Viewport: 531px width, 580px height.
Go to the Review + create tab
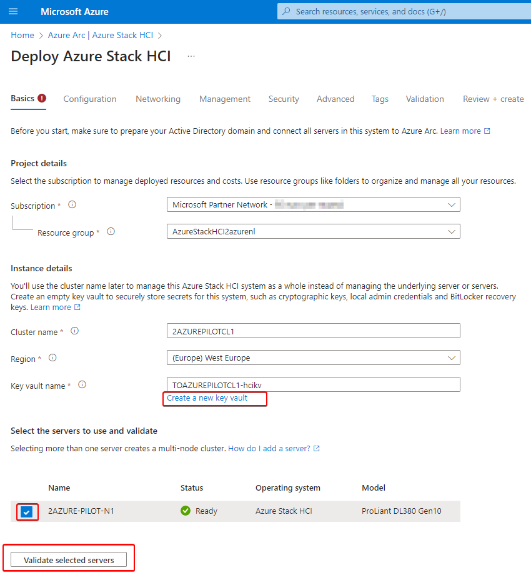tap(493, 99)
